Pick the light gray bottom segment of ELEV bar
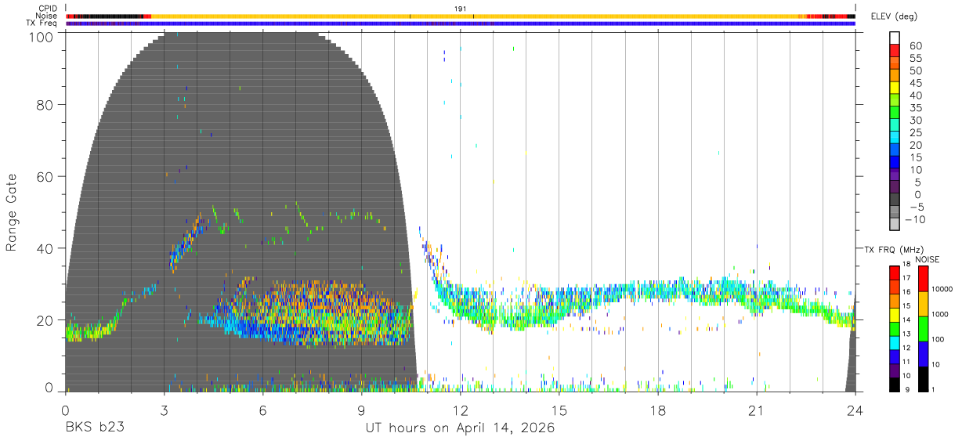Screen dimensions: 962x444 click(895, 224)
